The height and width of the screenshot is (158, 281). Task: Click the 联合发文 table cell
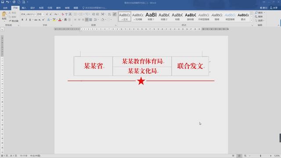pos(190,66)
